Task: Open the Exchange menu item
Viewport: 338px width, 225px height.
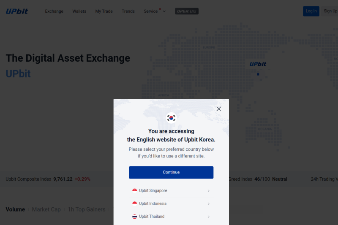Action: tap(54, 11)
